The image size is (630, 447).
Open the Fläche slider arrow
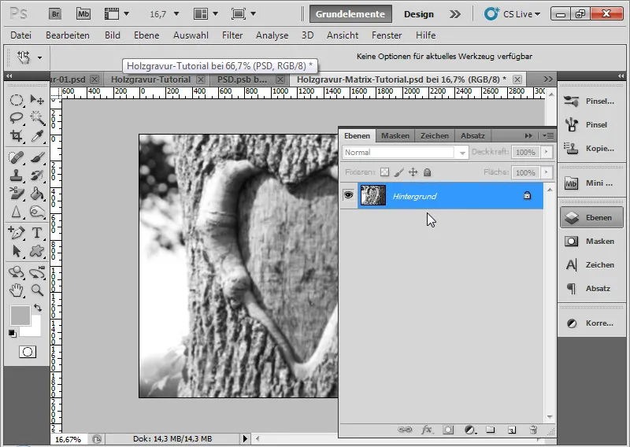click(546, 172)
